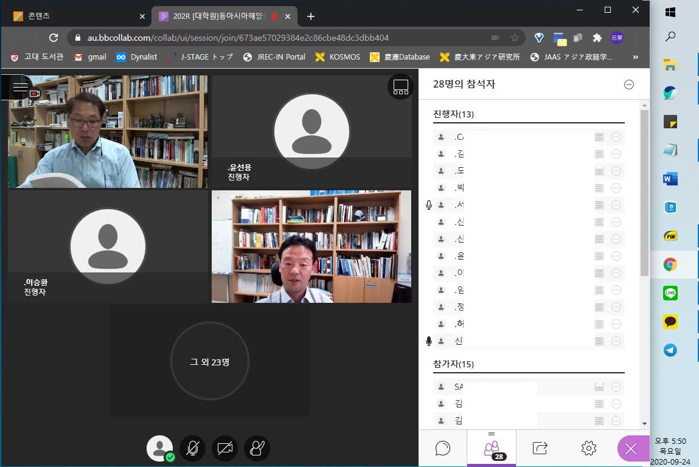Open the My Settings gear icon
Image resolution: width=699 pixels, height=467 pixels.
588,448
